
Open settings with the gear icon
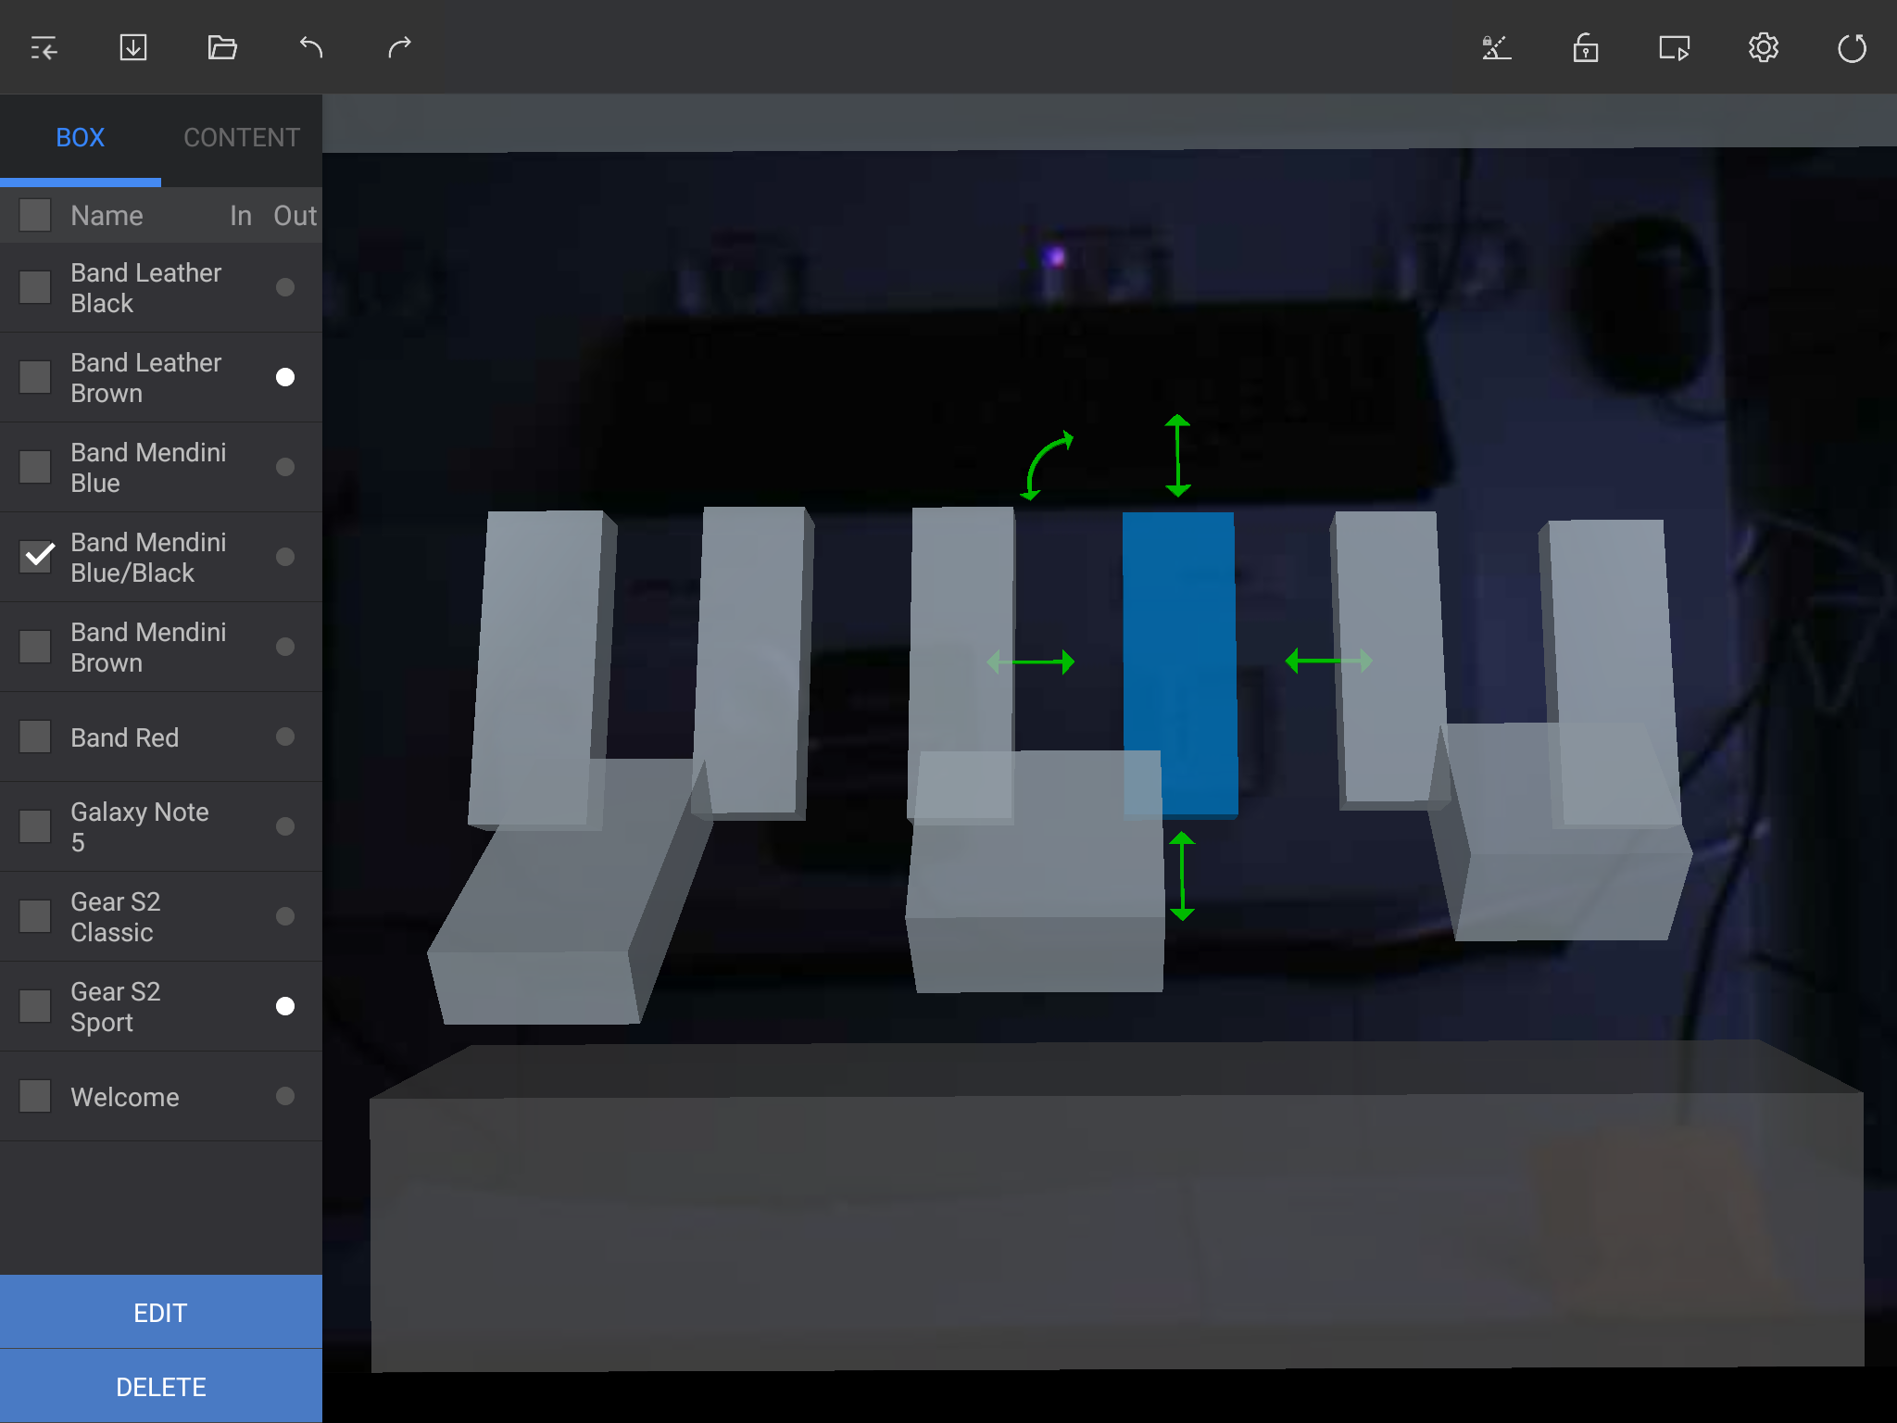coord(1763,47)
